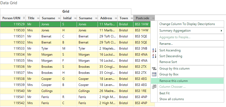Click the BS3 3NB postcode cell
The height and width of the screenshot is (107, 226).
click(x=142, y=48)
